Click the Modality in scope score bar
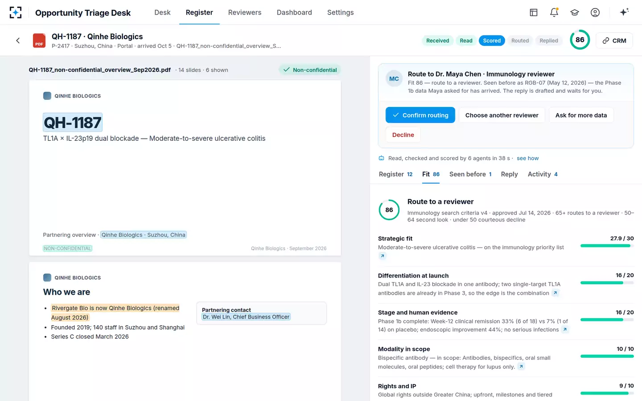The height and width of the screenshot is (401, 642). 607,356
